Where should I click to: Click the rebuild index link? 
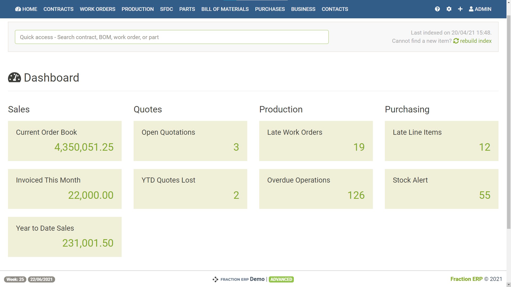476,41
